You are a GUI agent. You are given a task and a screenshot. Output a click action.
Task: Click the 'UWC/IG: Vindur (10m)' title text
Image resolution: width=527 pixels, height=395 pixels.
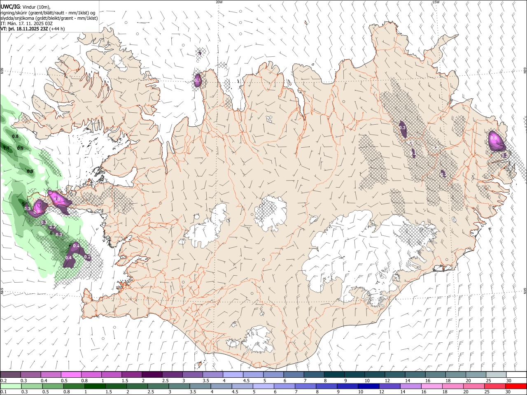point(26,7)
